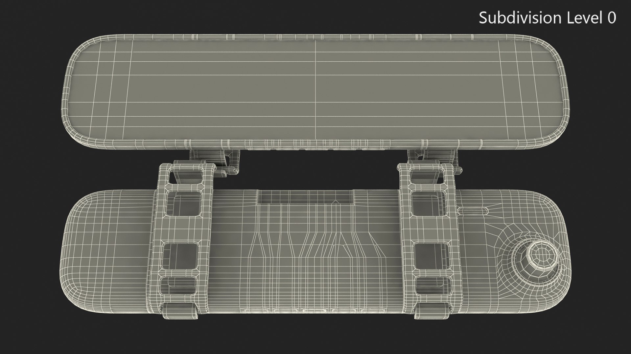Click the center vertical edge on the upper mirror
Screen dimensions: 631x354
pyautogui.click(x=315, y=88)
